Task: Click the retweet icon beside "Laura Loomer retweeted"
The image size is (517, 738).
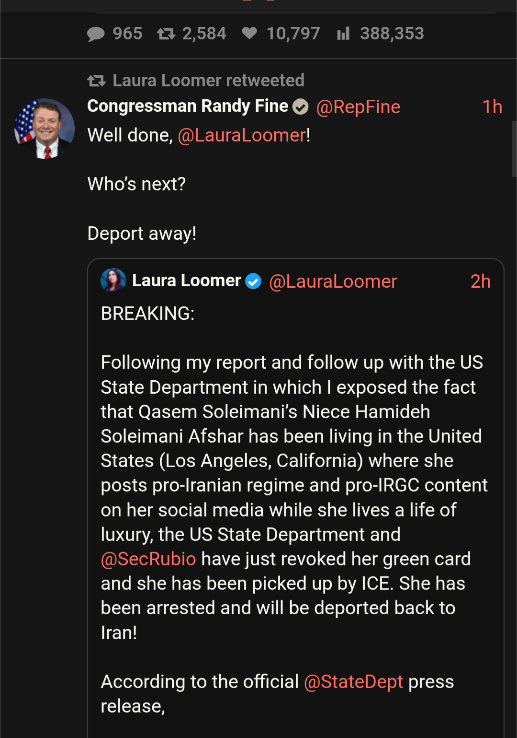Action: [x=96, y=81]
